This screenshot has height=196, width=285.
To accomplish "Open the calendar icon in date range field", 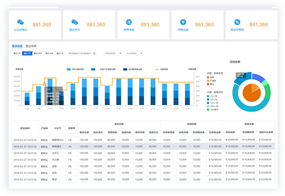I will [94, 53].
